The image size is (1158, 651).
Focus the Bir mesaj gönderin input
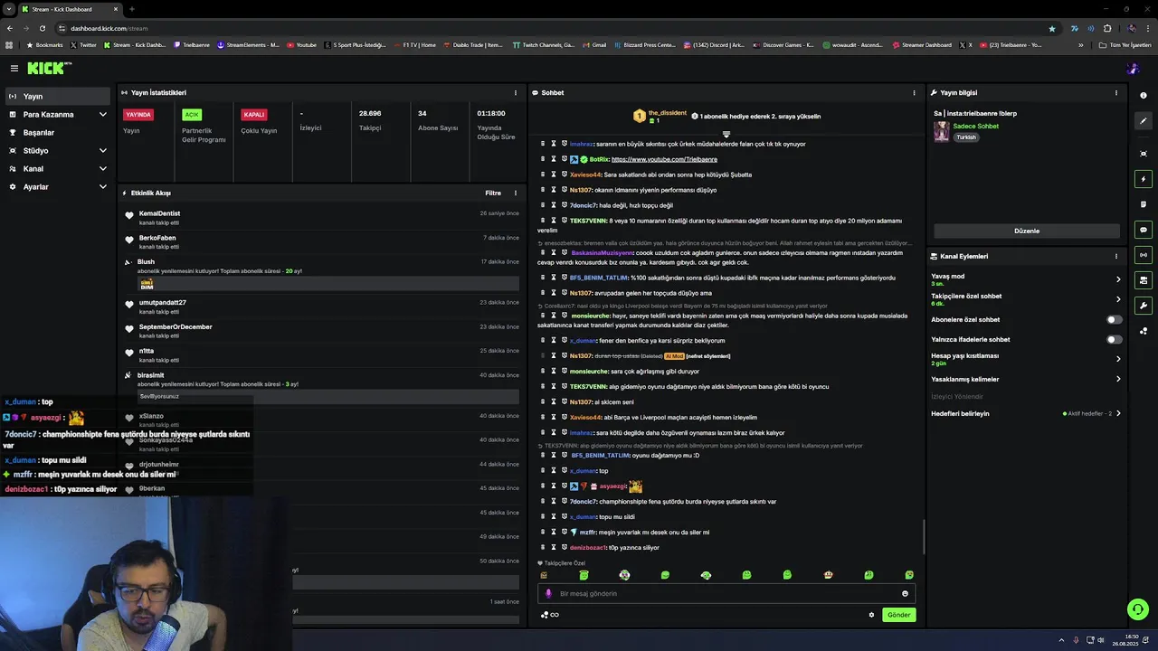point(726,594)
